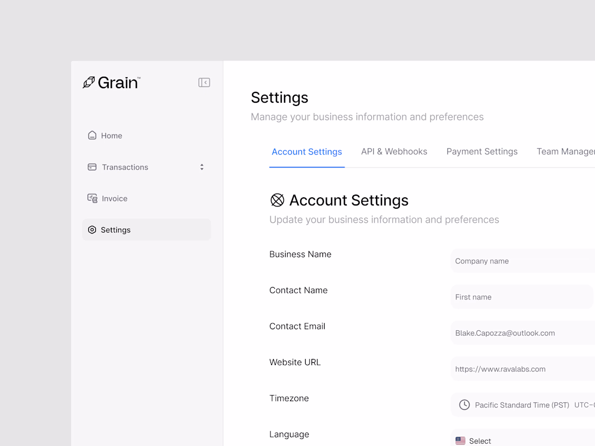Expand the Transactions submenu arrows
Screen dimensions: 595x446
tap(202, 167)
